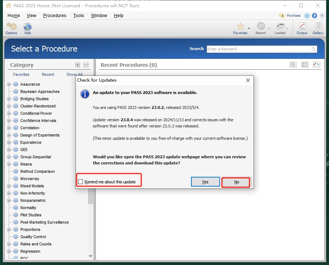
Task: Select the Microarray category
Action: click(x=30, y=179)
